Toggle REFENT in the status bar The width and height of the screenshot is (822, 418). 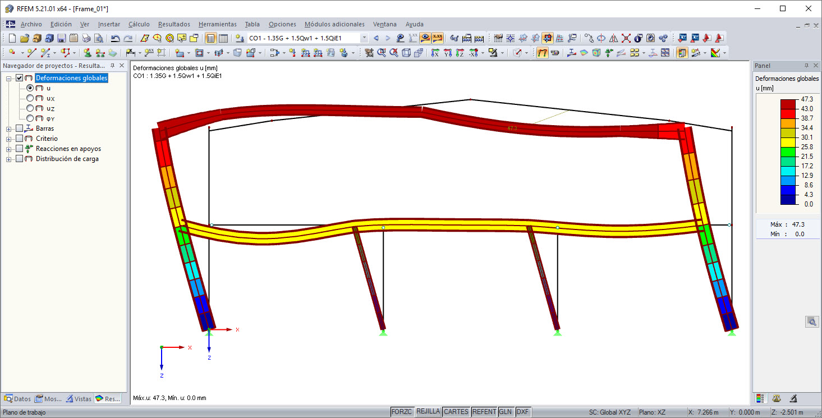tap(484, 412)
